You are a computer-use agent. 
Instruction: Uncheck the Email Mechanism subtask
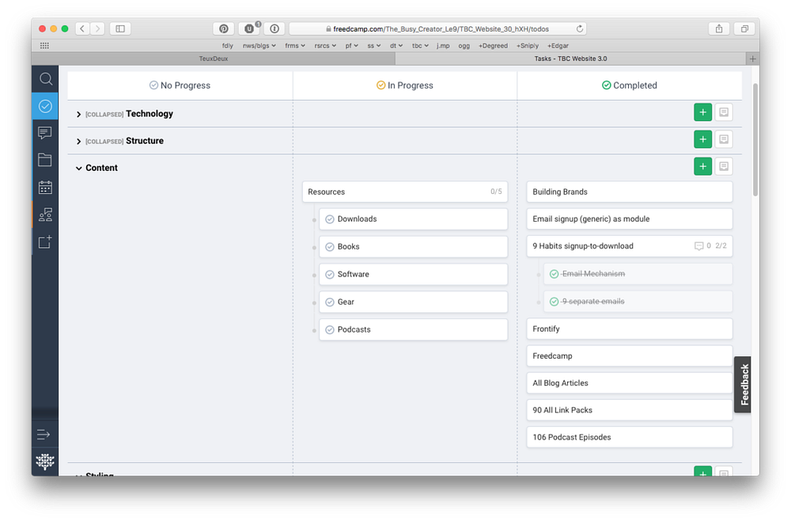click(554, 274)
